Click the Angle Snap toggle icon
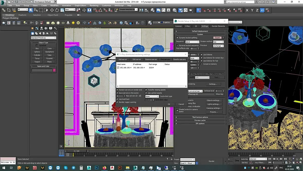303x171 pixels. pos(100,10)
